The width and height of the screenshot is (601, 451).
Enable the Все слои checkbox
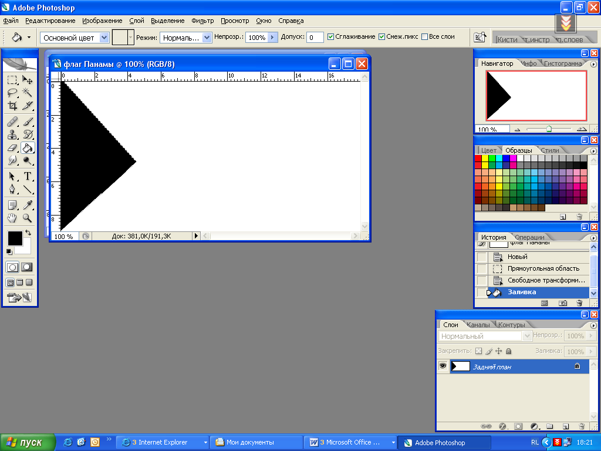coord(424,37)
